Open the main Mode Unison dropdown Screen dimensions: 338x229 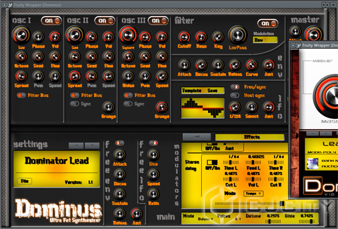click(x=205, y=219)
